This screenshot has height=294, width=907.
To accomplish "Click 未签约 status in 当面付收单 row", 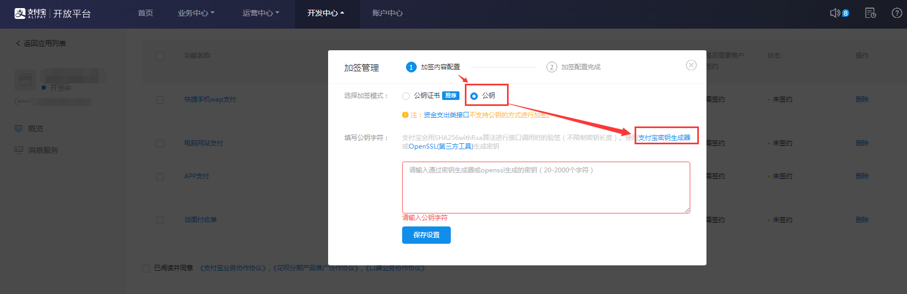I will (x=782, y=220).
